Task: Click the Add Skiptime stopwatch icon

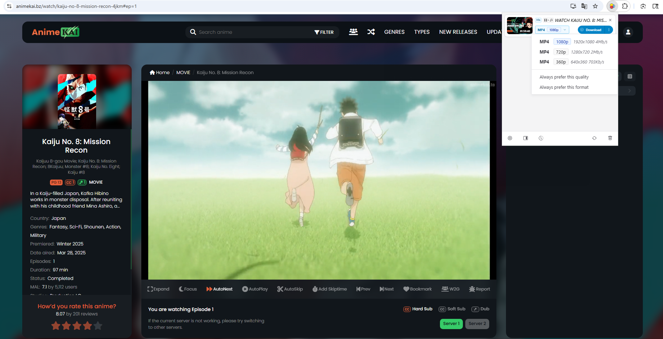Action: click(315, 289)
